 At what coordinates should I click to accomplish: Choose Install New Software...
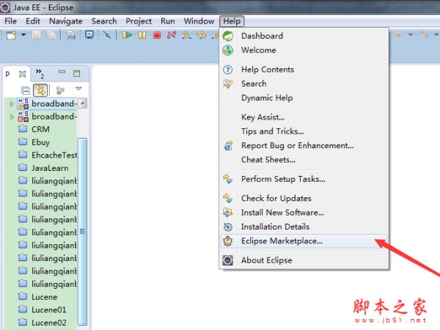(304, 213)
